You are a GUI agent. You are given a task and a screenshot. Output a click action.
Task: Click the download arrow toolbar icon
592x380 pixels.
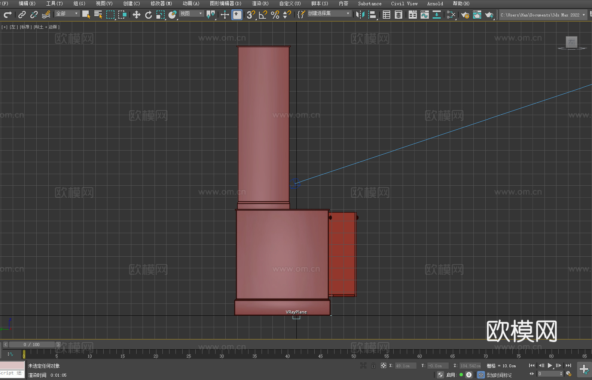[x=437, y=15]
